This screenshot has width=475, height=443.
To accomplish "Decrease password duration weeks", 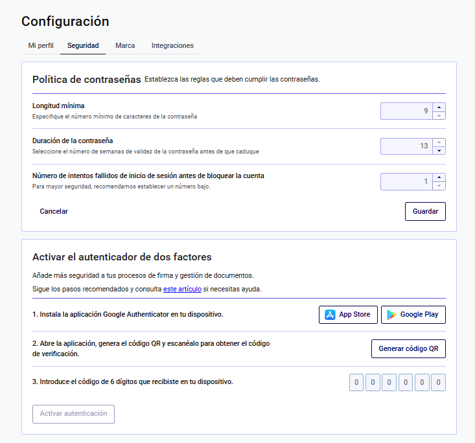I will tap(439, 150).
